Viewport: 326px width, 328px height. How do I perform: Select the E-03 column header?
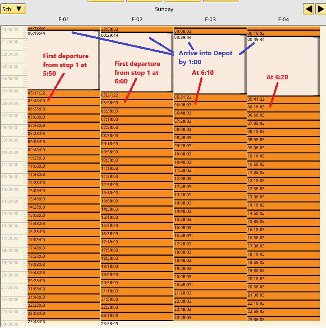click(x=210, y=20)
